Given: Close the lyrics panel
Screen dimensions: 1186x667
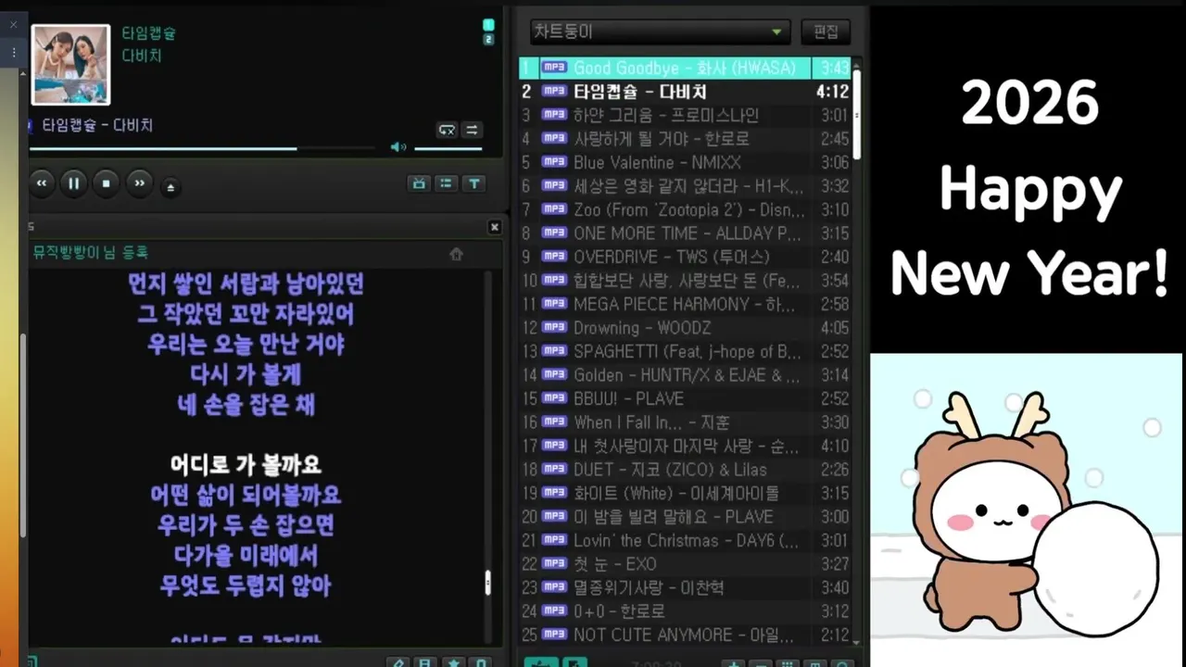Looking at the screenshot, I should click(x=494, y=227).
